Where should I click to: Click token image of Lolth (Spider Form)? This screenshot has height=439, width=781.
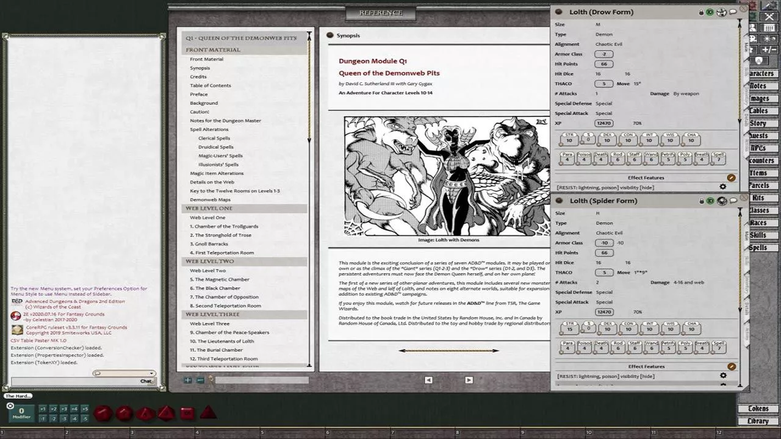[721, 201]
